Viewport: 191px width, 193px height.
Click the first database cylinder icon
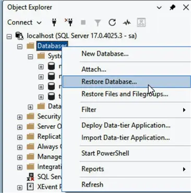(x=51, y=66)
